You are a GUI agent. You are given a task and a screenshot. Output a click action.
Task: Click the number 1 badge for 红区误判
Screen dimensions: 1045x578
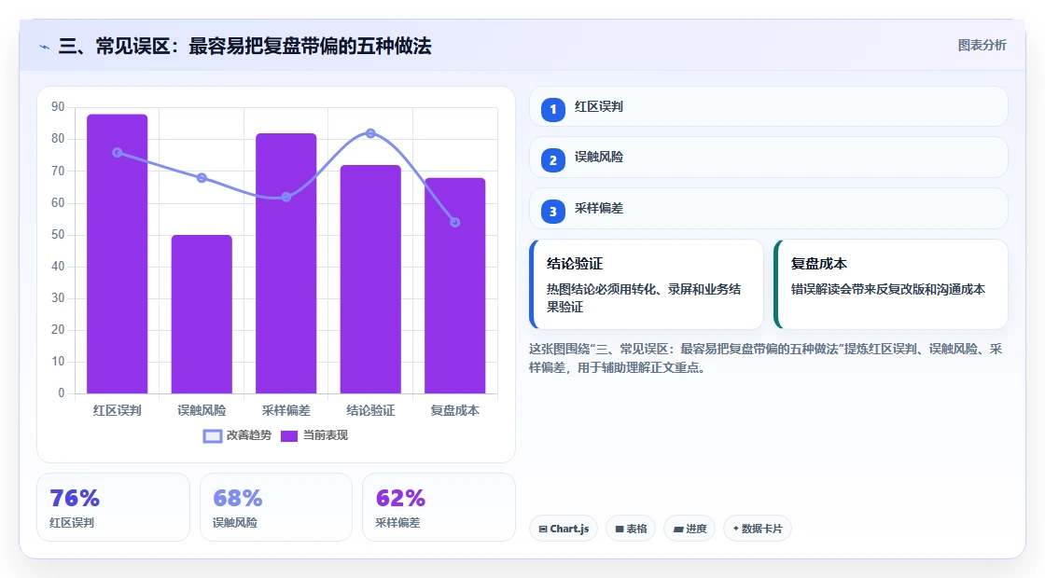point(552,109)
